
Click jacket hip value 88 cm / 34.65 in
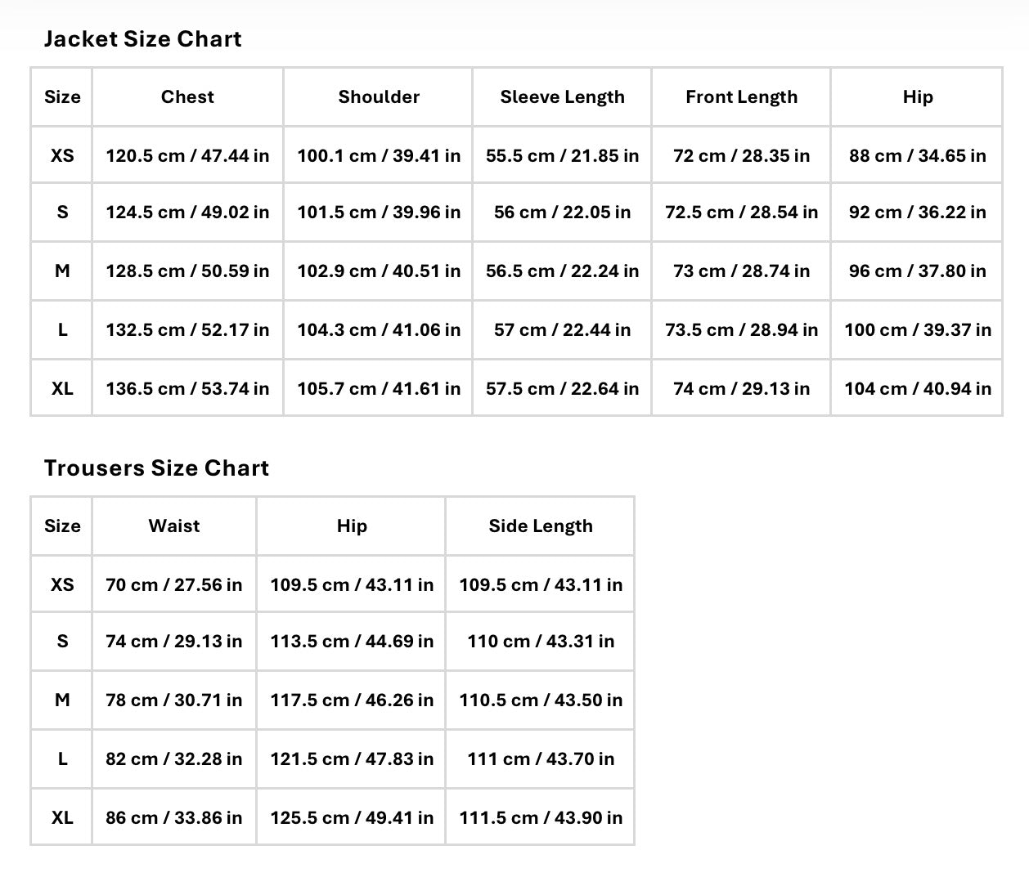pyautogui.click(x=918, y=155)
